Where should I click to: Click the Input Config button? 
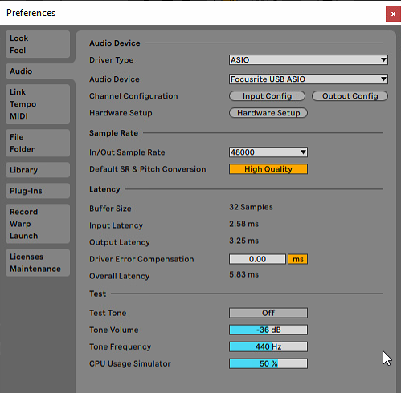[x=267, y=96]
